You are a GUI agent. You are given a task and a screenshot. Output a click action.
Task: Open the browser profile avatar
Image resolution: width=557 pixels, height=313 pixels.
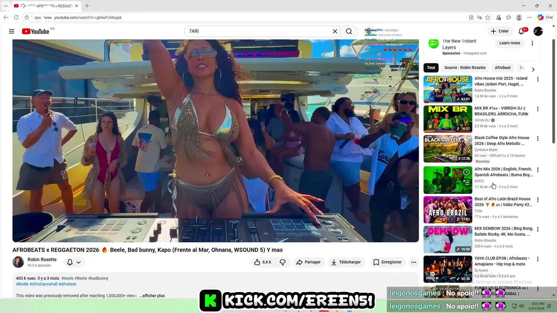(x=519, y=17)
